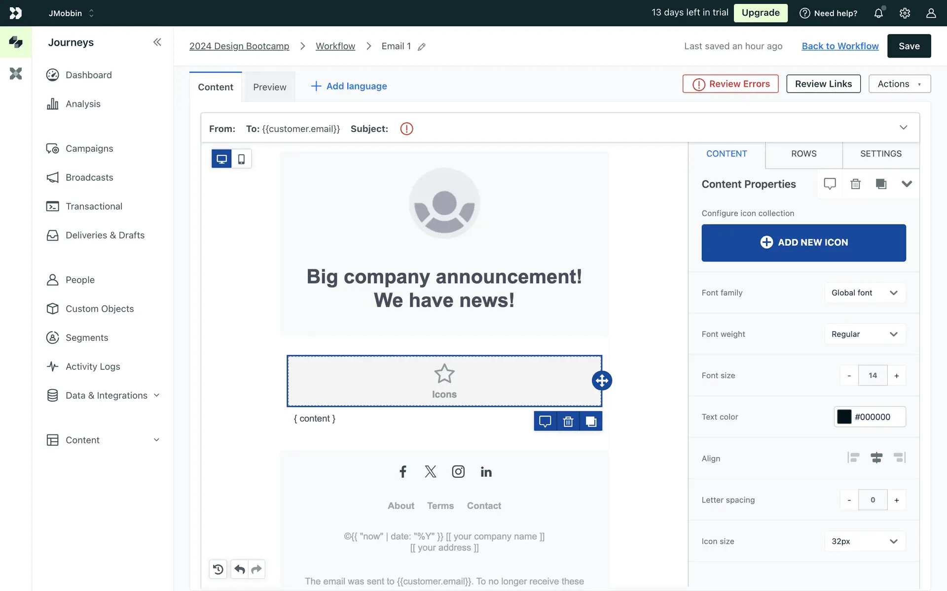Expand the email header details chevron
This screenshot has height=591, width=947.
point(903,128)
